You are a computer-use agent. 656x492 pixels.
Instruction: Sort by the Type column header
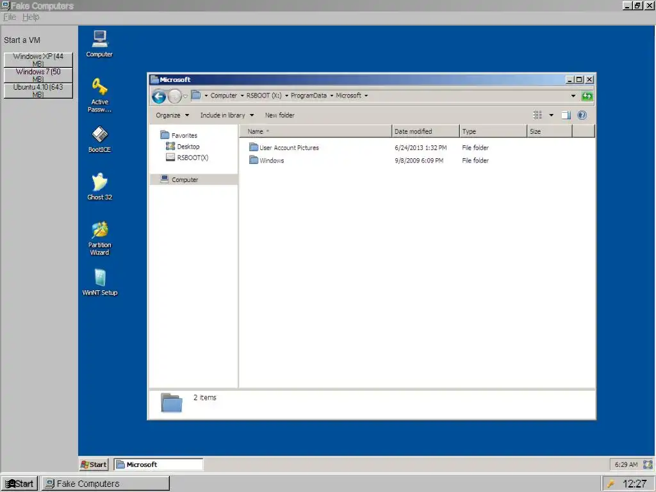[x=493, y=131]
